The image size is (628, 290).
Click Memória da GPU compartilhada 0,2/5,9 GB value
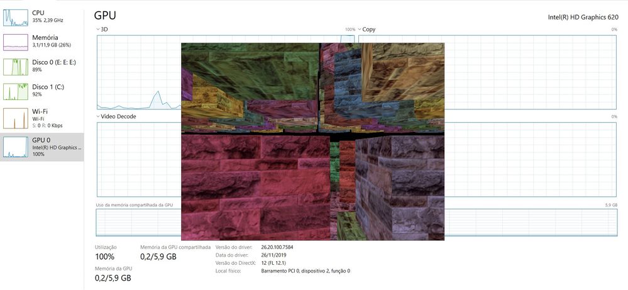tap(158, 257)
